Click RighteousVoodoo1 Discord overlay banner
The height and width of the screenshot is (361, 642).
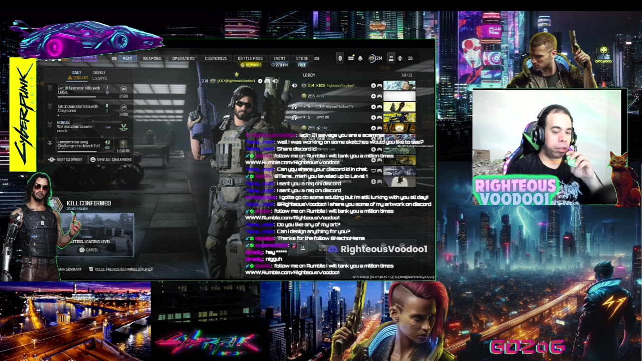(x=377, y=249)
